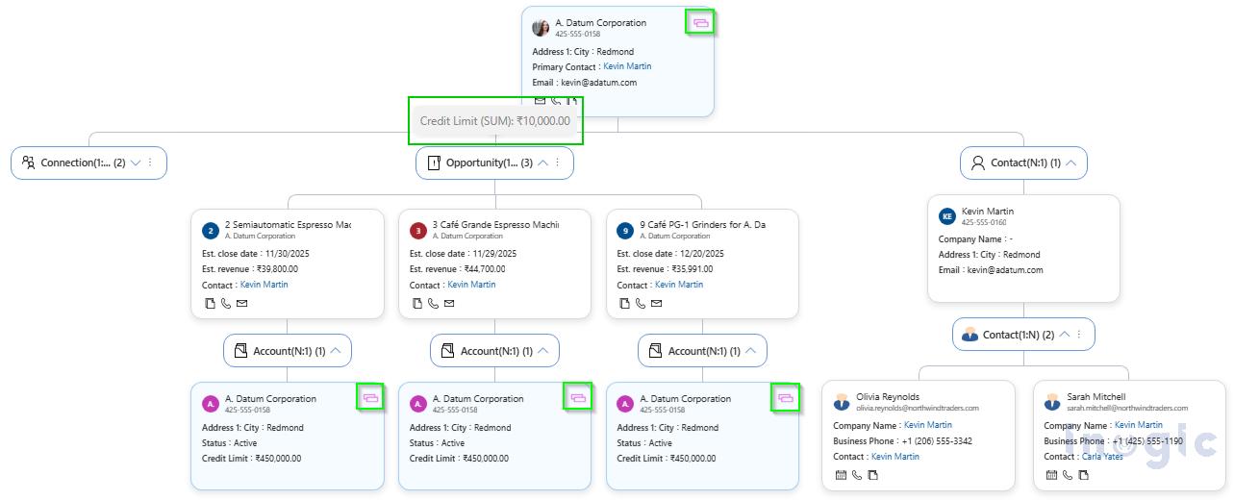Viewport: 1234px width, 500px height.
Task: Open Kevin Martin Company Name link on Sarah Mitchell card
Action: pyautogui.click(x=1139, y=425)
